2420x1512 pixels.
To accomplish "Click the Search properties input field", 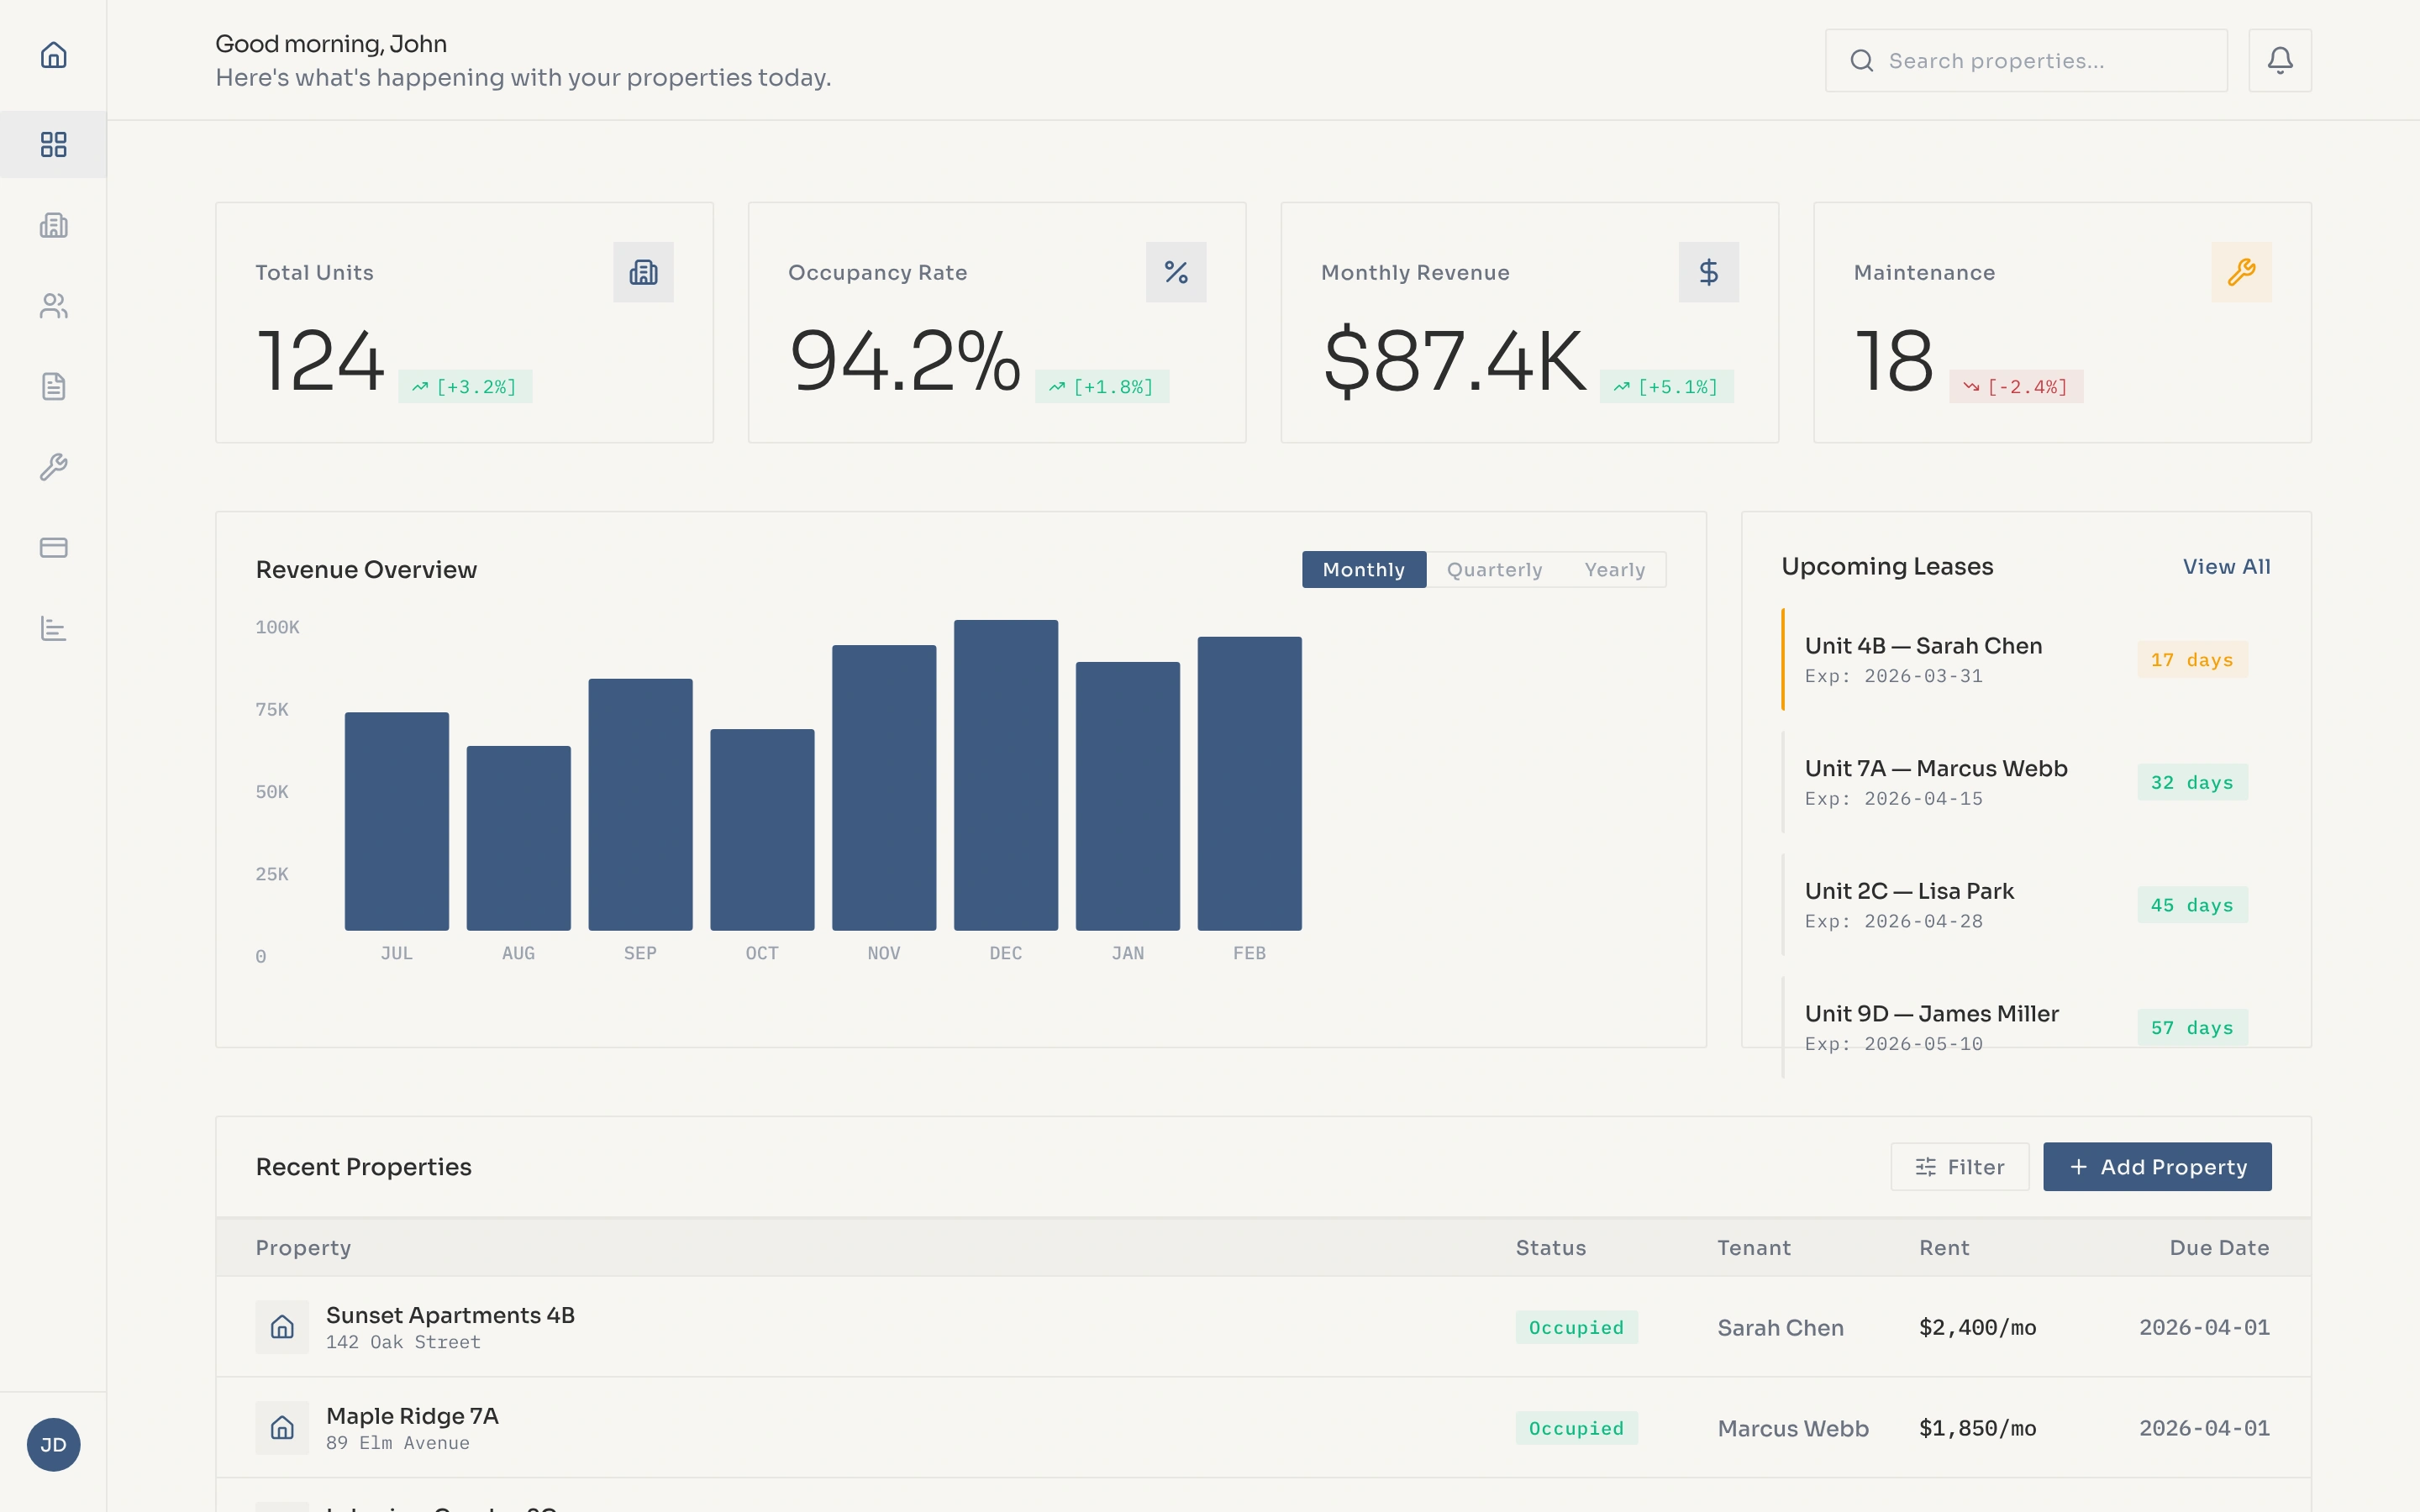I will (x=2026, y=60).
